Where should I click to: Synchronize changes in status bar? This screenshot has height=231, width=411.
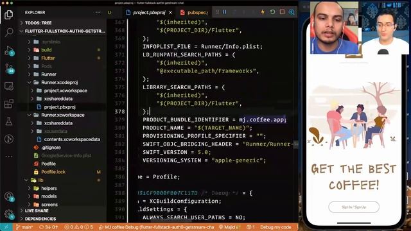coord(48,227)
